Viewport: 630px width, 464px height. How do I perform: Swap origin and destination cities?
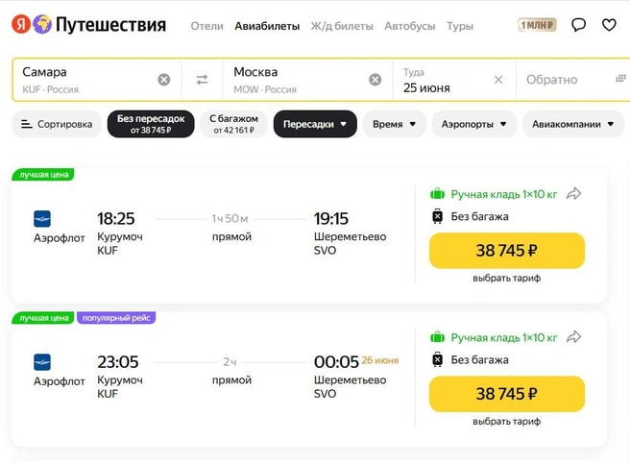point(202,80)
